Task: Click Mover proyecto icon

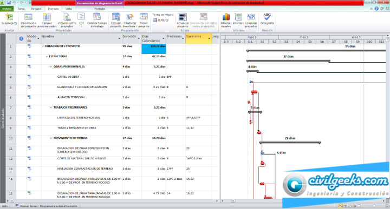Action: tap(144, 17)
